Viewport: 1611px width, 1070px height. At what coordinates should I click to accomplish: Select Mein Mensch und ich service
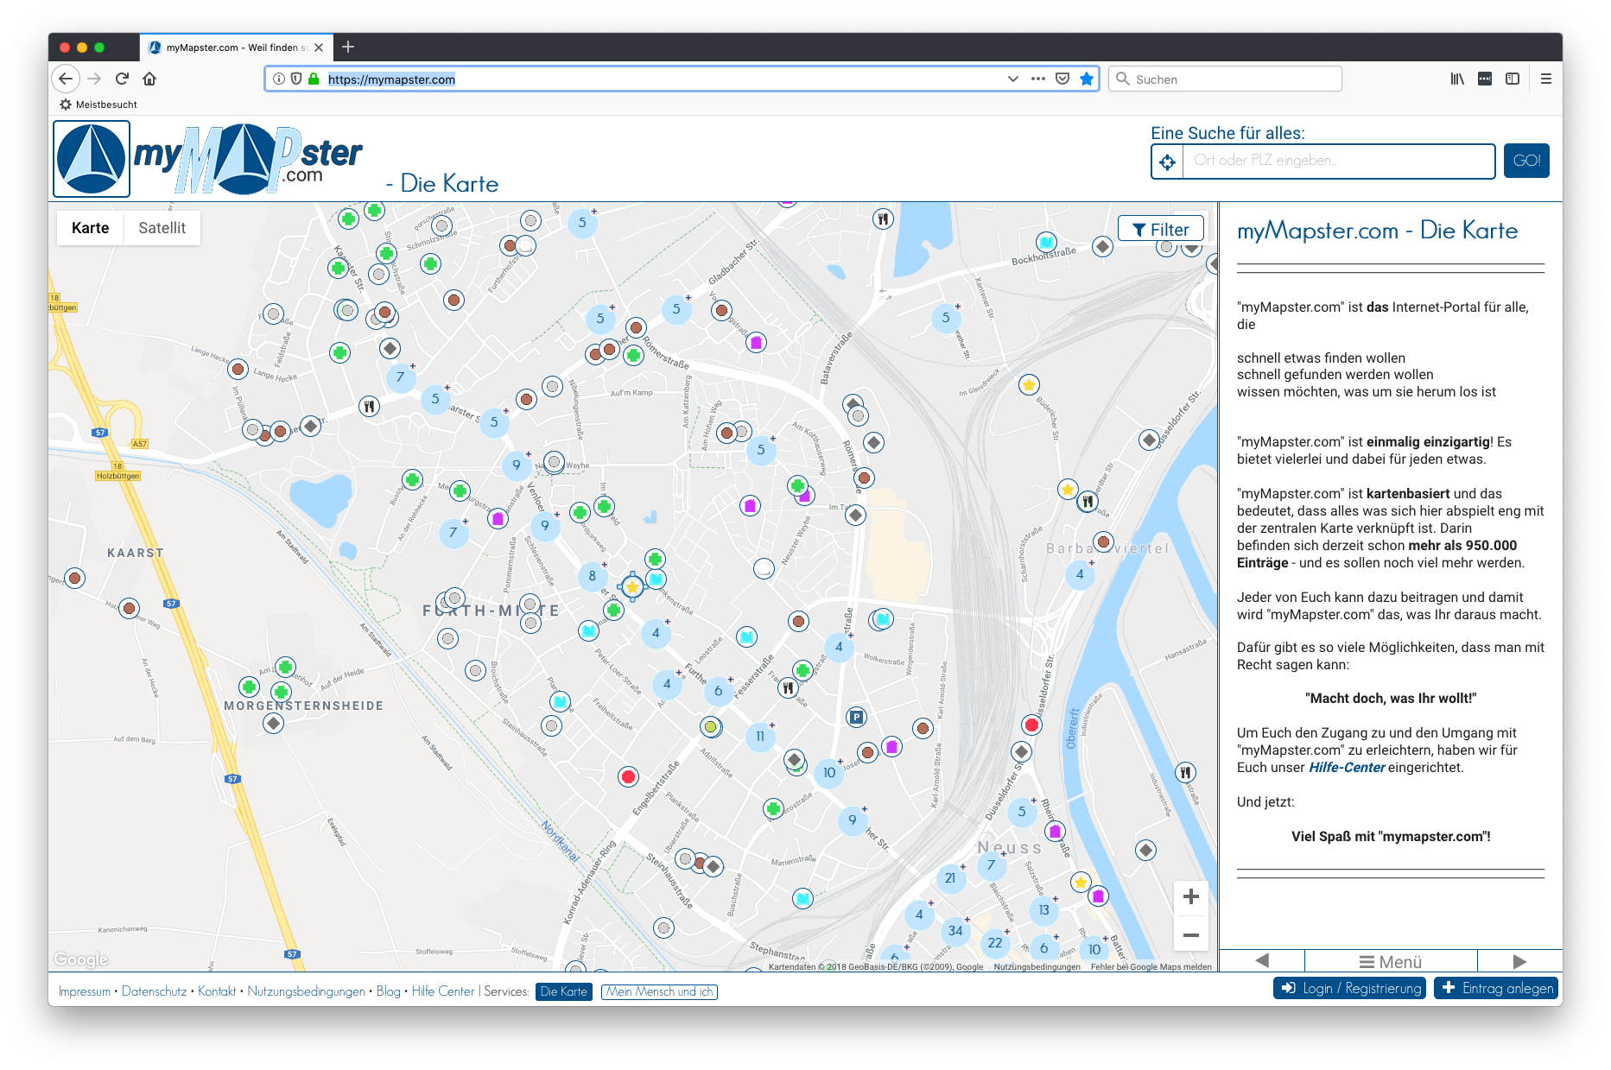(660, 991)
